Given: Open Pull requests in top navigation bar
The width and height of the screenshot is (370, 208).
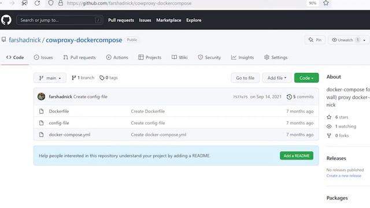Looking at the screenshot, I should click(x=121, y=20).
